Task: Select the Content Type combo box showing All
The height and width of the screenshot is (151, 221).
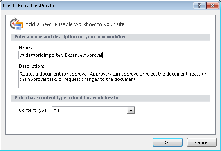Action: coord(93,110)
